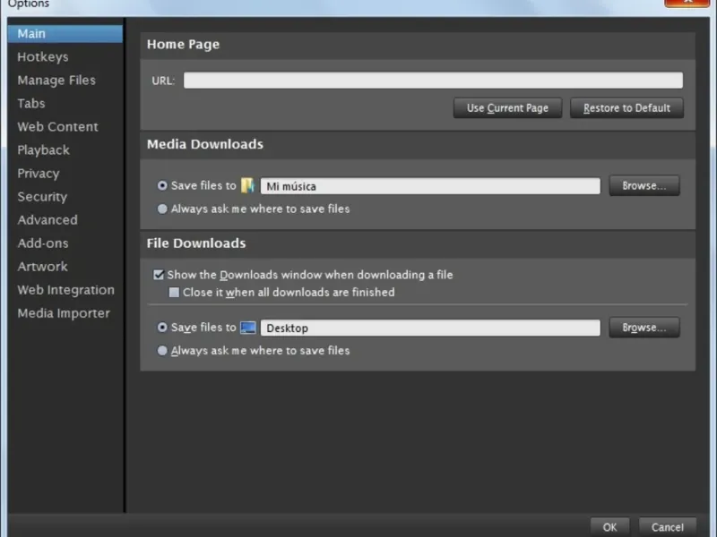This screenshot has height=537, width=717.
Task: Cancel the Options dialog
Action: click(668, 527)
